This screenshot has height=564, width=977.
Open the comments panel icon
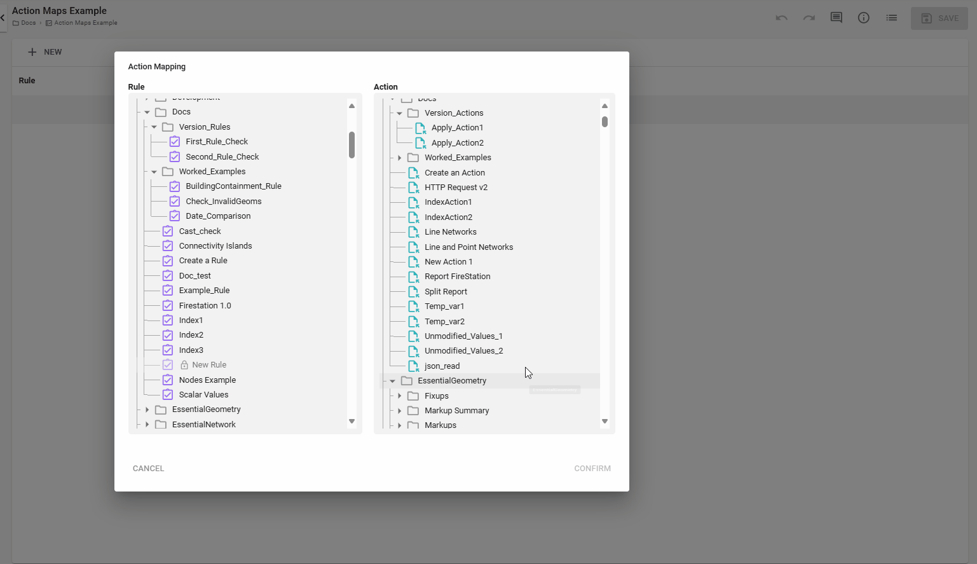click(x=836, y=18)
